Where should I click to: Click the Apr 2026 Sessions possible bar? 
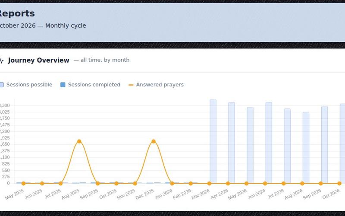[x=232, y=143]
